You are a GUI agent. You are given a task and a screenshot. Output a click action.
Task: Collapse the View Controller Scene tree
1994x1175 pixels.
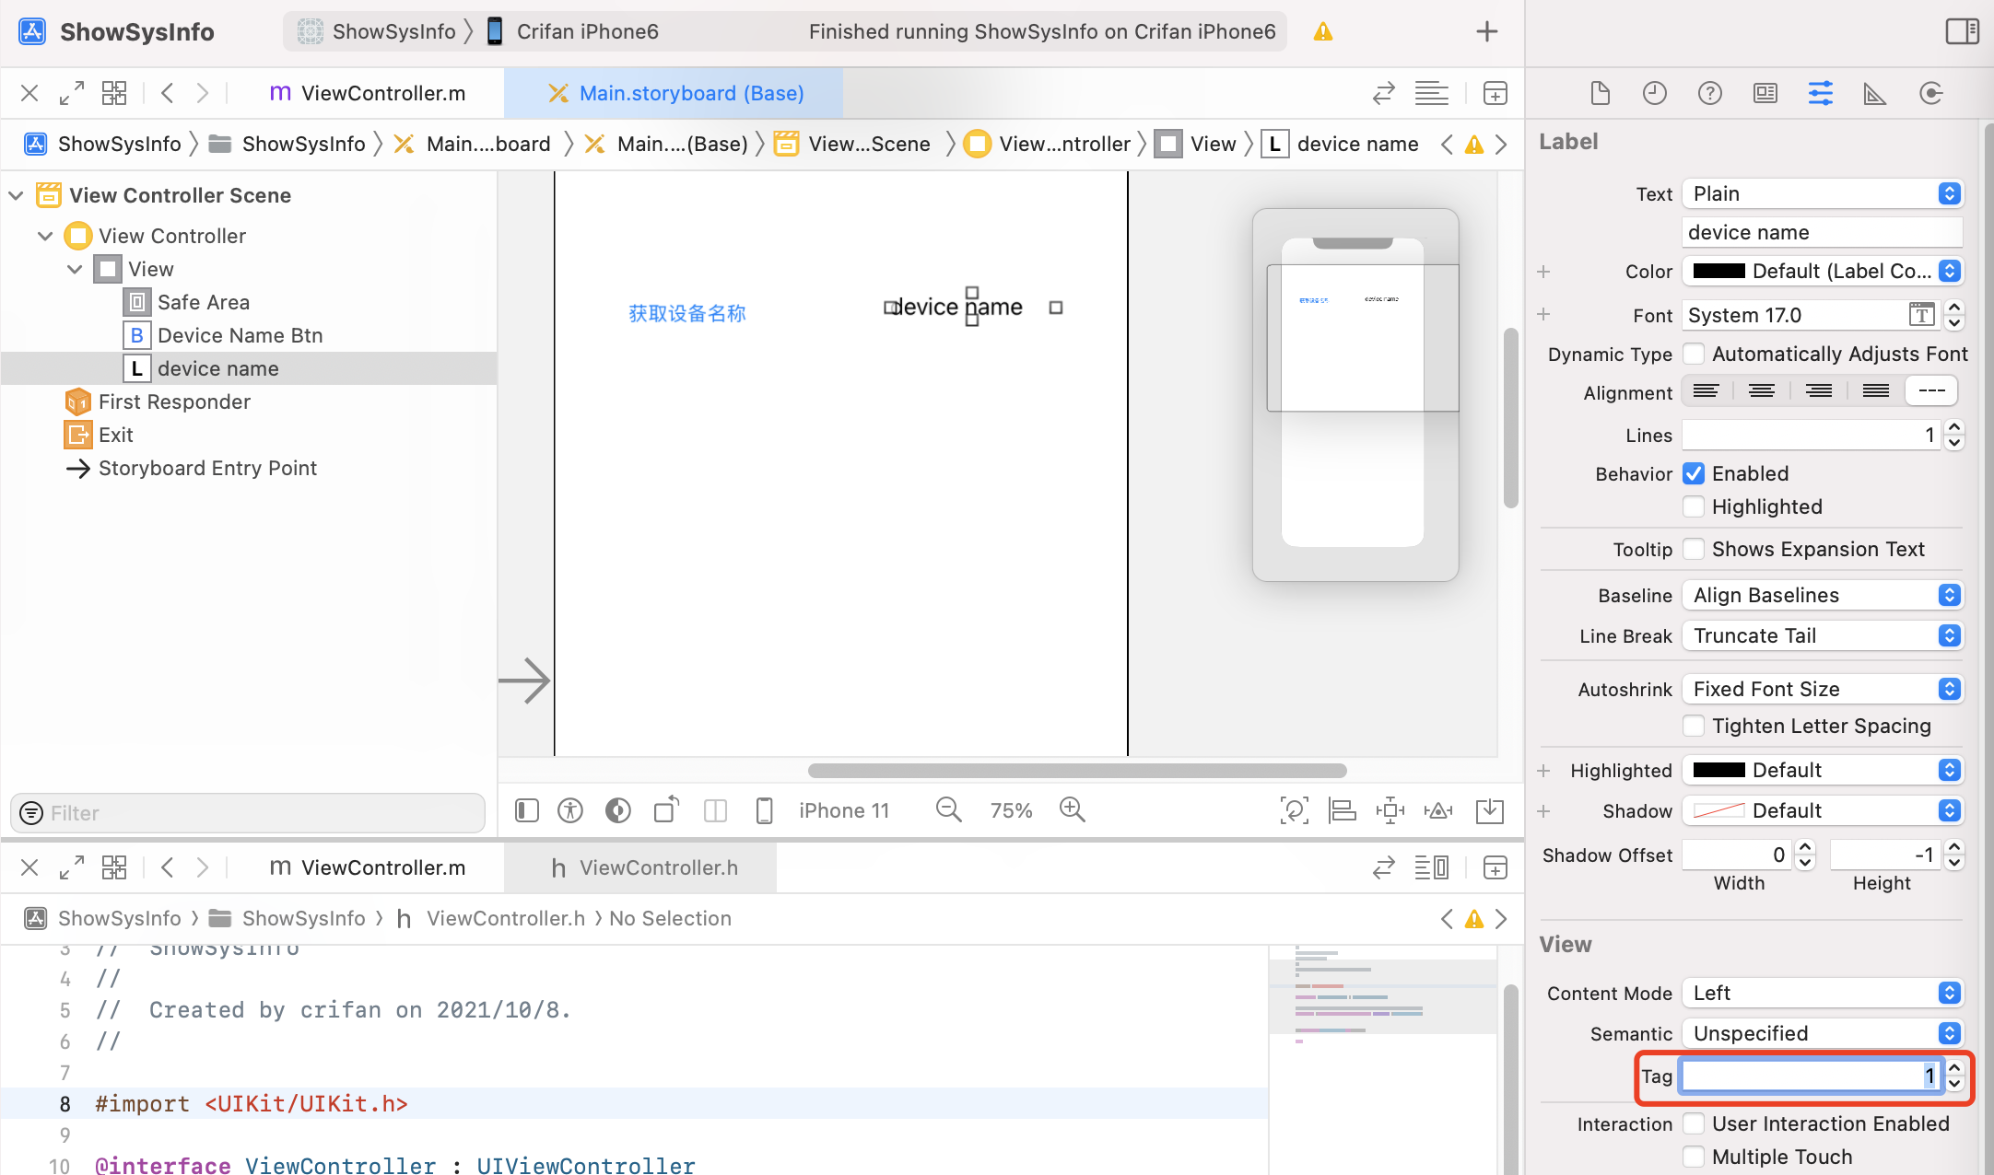16,195
